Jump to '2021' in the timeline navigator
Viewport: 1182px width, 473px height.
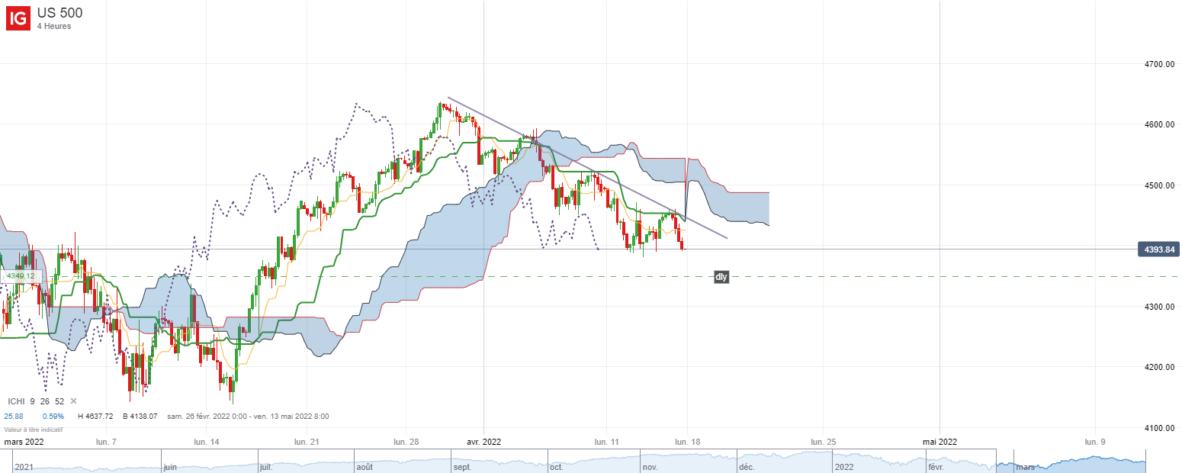pos(24,466)
